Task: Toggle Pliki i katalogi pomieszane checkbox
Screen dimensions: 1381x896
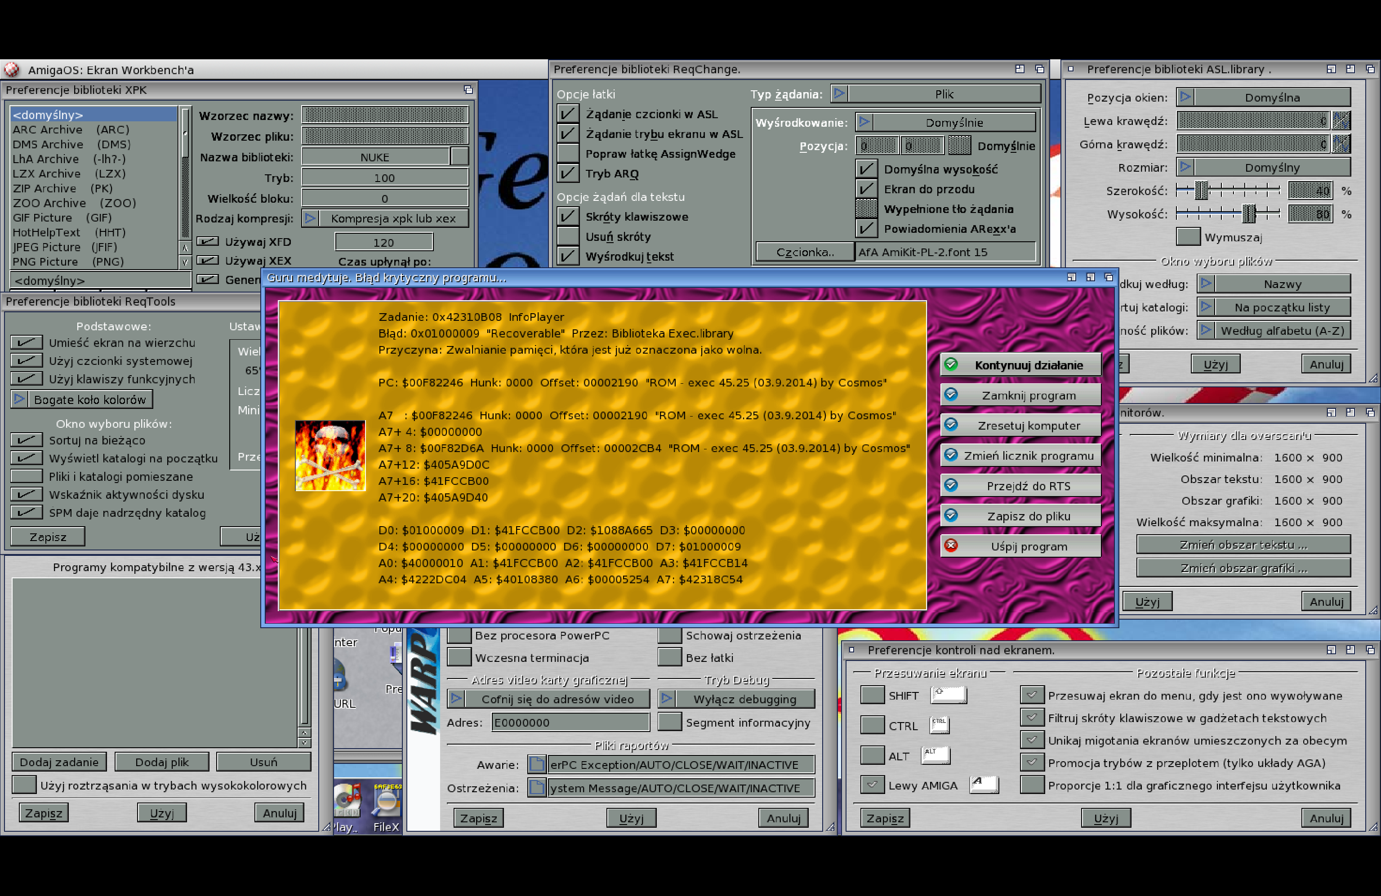Action: click(x=26, y=476)
